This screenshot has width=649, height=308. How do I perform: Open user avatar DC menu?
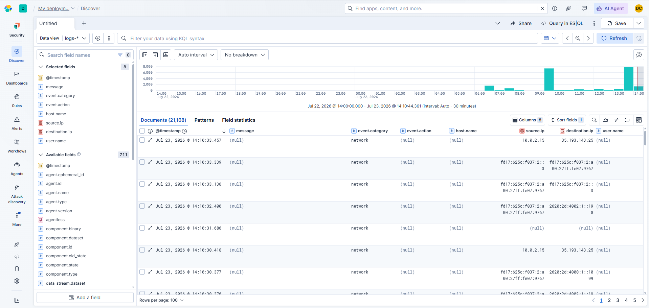click(639, 8)
